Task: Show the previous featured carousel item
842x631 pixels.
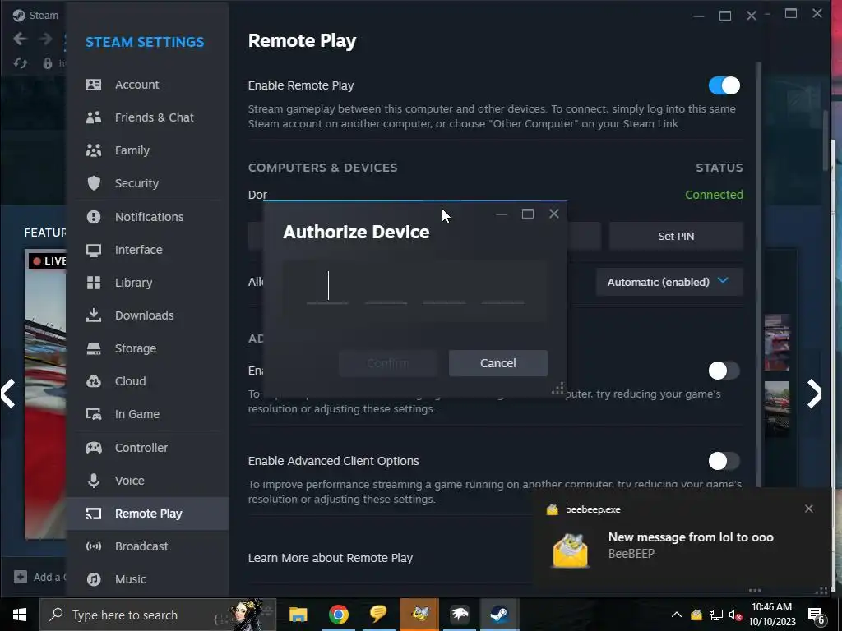Action: point(8,394)
